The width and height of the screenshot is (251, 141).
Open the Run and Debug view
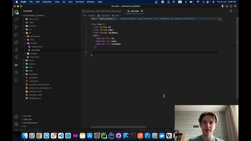16,34
